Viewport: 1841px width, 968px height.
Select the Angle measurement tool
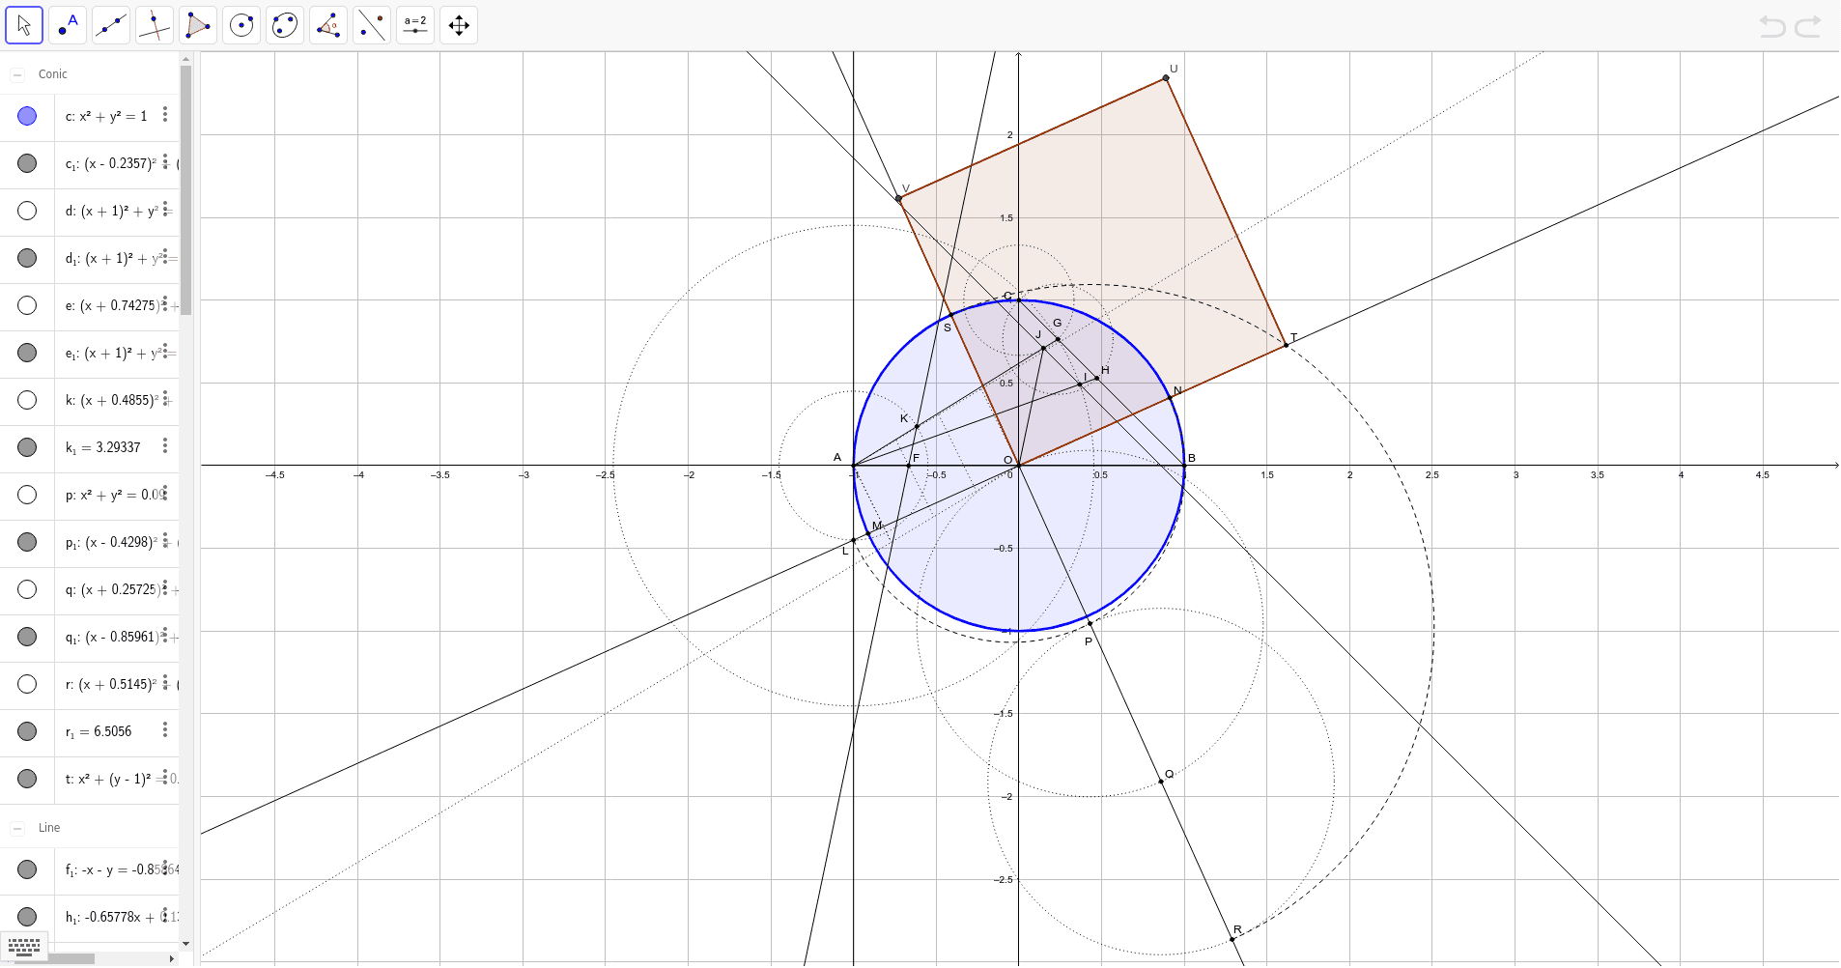coord(327,24)
